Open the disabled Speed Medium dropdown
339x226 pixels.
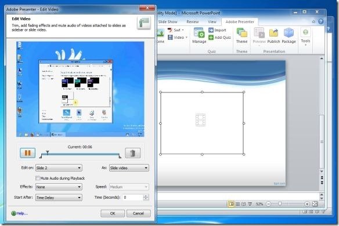pos(129,187)
